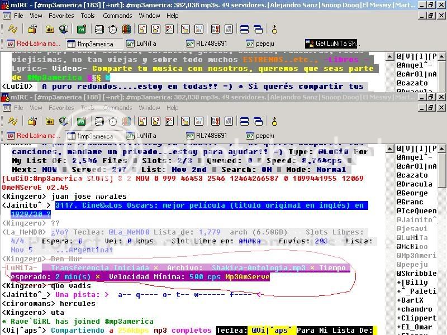Viewport: 447px width, 335px height.
Task: Click About mIRC icon in upper toolbar
Action: (x=274, y=29)
